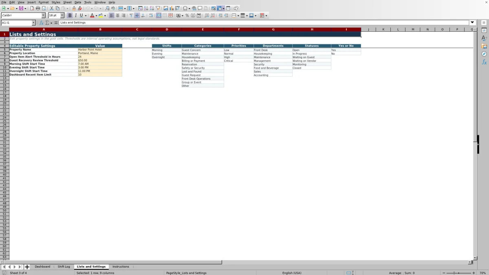Screen dimensions: 489x275
Task: Toggle Align Top vertical alignment
Action: [131, 15]
